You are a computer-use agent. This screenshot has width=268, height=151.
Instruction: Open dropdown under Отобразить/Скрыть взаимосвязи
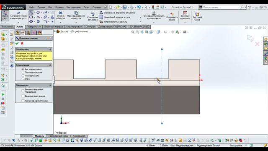point(154,22)
